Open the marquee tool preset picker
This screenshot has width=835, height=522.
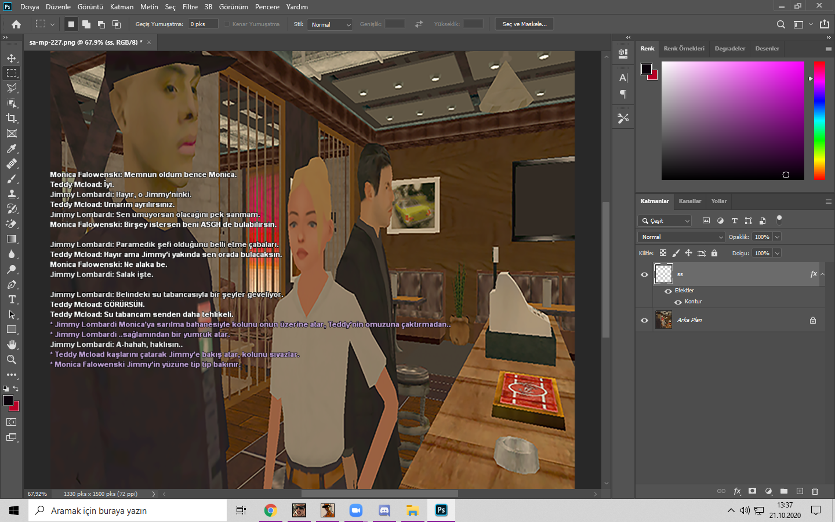(52, 24)
